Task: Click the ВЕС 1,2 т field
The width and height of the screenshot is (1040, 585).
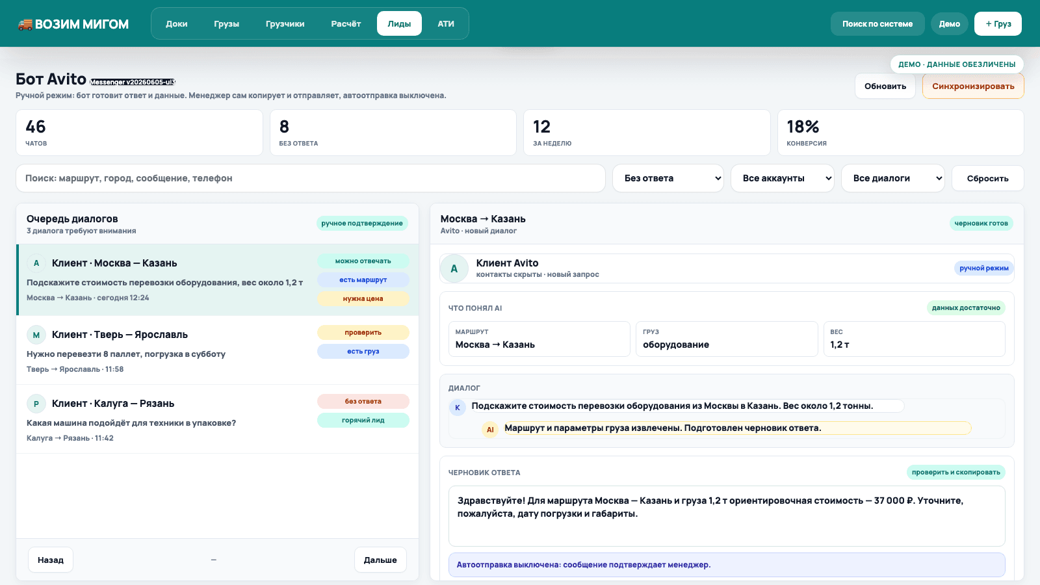Action: 915,339
